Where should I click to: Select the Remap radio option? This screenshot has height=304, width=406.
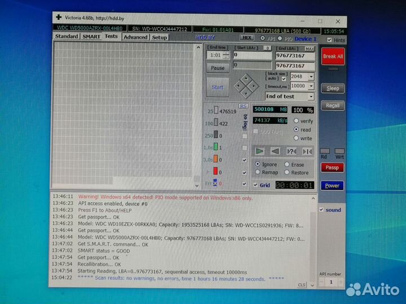258,172
